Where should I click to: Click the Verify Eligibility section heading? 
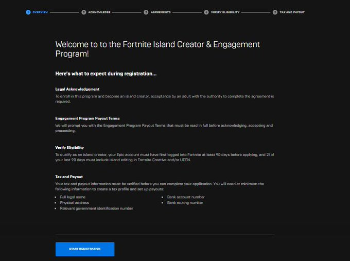[69, 148]
